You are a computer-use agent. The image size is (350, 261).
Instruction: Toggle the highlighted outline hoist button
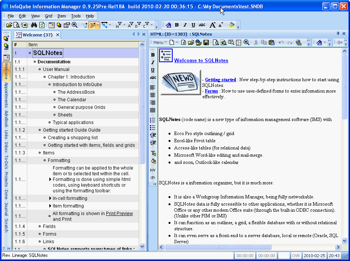pos(92,25)
